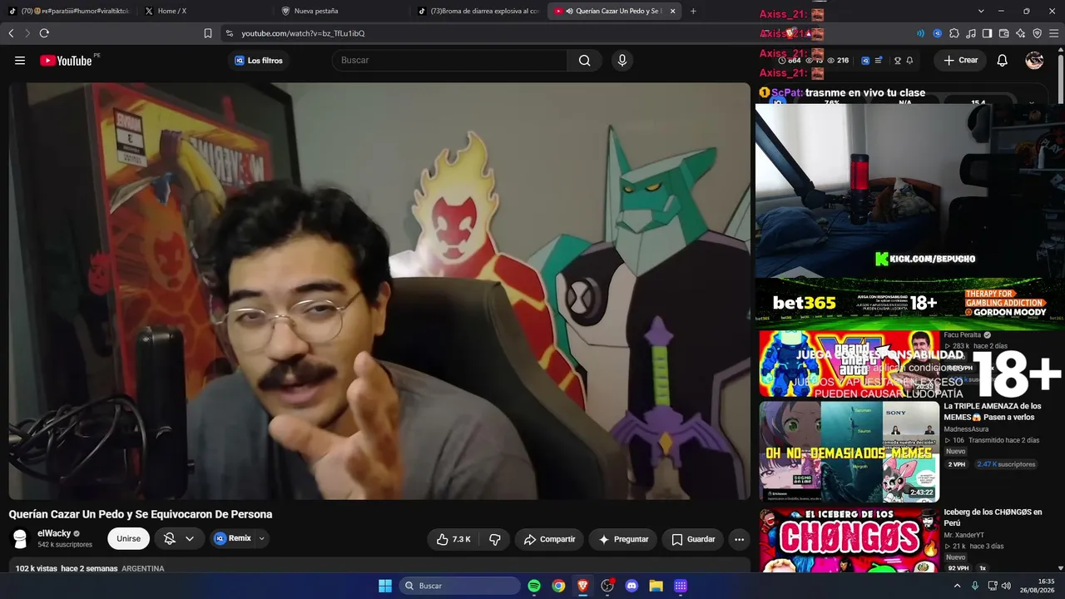Image resolution: width=1065 pixels, height=599 pixels.
Task: Launch Google Chrome from the taskbar
Action: tap(558, 586)
